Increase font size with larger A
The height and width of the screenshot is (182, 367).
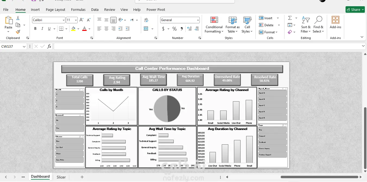pyautogui.click(x=81, y=20)
